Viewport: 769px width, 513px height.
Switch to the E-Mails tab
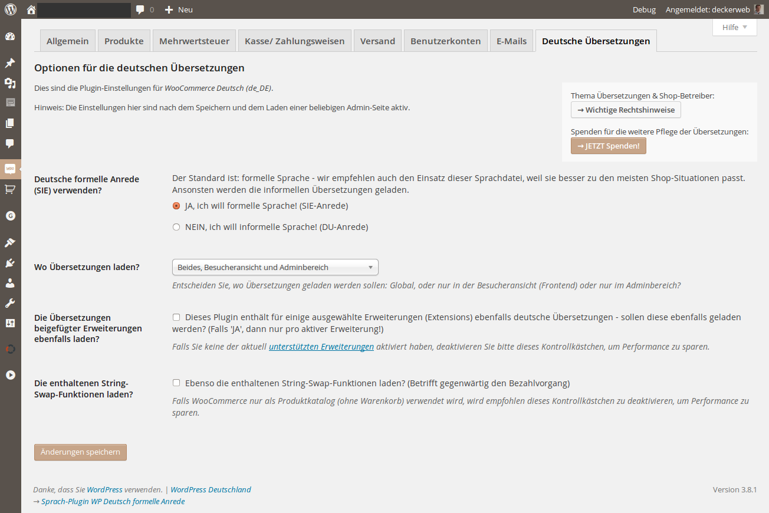tap(511, 41)
